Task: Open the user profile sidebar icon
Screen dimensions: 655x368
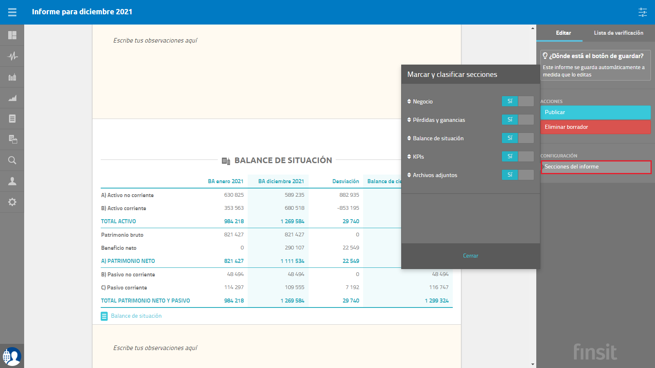Action: point(12,181)
